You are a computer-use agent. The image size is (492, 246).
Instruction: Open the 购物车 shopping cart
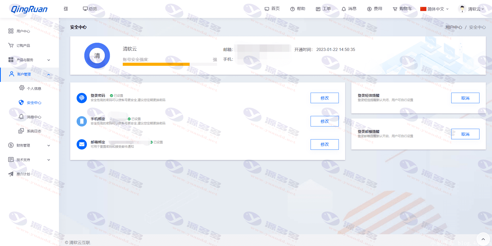[402, 9]
